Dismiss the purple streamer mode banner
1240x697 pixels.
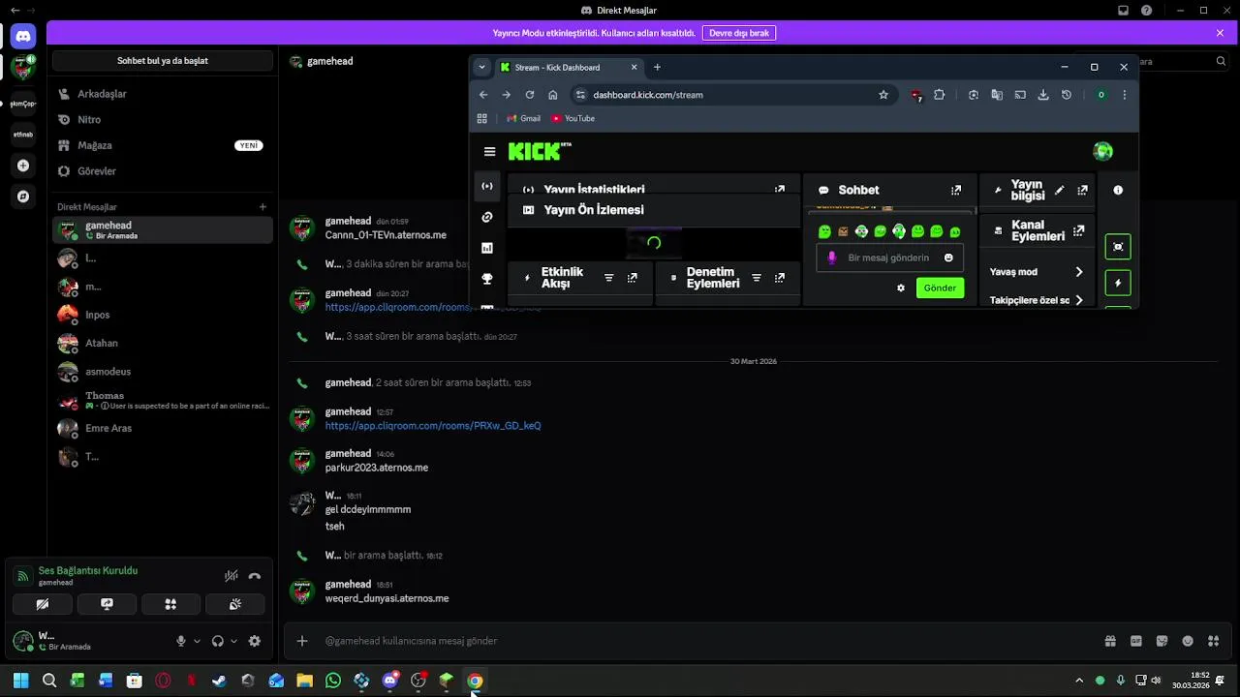1220,33
